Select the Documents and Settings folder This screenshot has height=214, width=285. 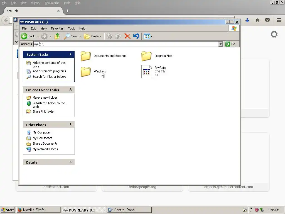(104, 56)
